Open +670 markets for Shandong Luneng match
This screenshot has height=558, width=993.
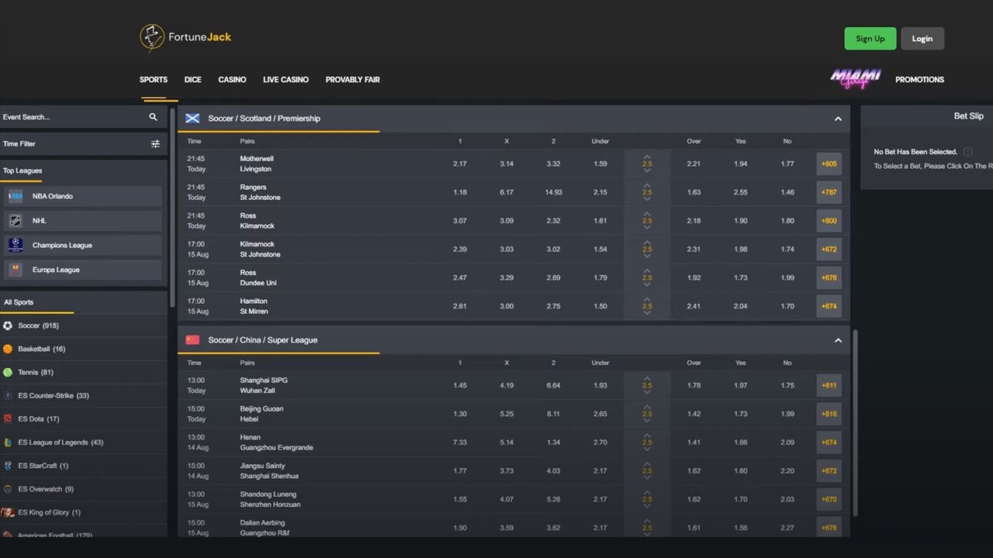coord(829,499)
